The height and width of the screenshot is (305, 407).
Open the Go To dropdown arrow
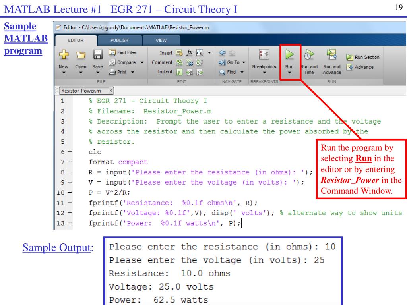[x=244, y=62]
